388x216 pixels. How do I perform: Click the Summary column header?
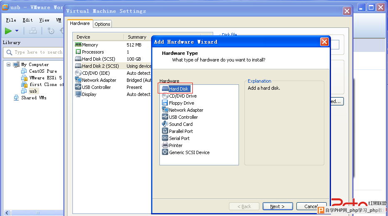coord(137,37)
